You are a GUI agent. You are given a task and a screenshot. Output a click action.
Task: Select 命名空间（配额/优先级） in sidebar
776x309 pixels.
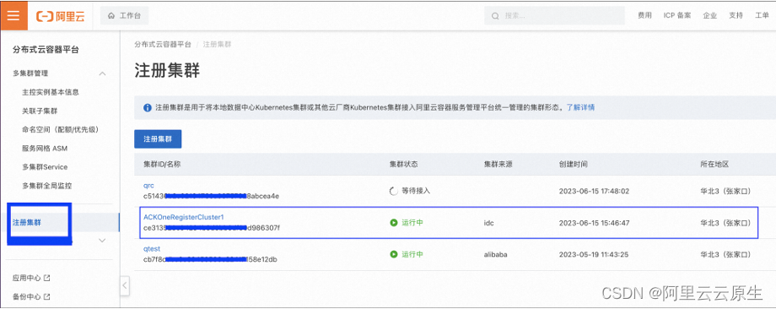pos(62,130)
